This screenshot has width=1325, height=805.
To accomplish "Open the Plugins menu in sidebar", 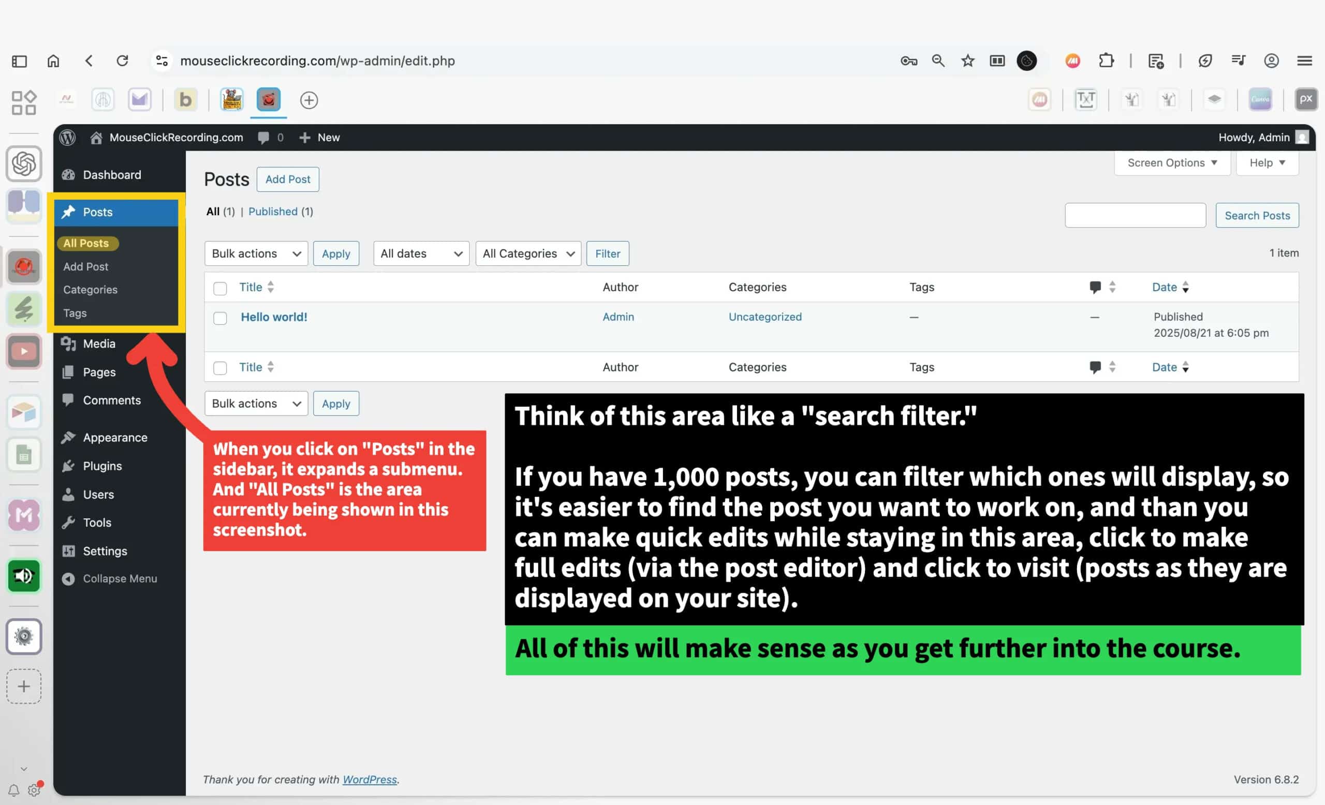I will 102,466.
